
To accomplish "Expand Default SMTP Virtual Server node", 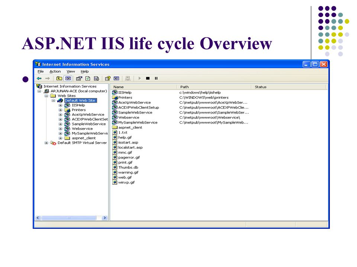I will click(x=46, y=143).
